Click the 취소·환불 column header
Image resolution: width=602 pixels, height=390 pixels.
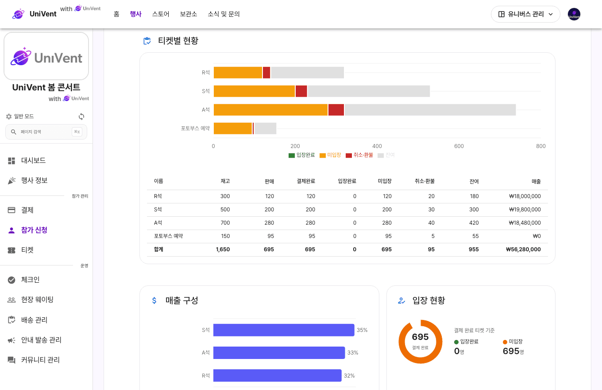coord(424,181)
